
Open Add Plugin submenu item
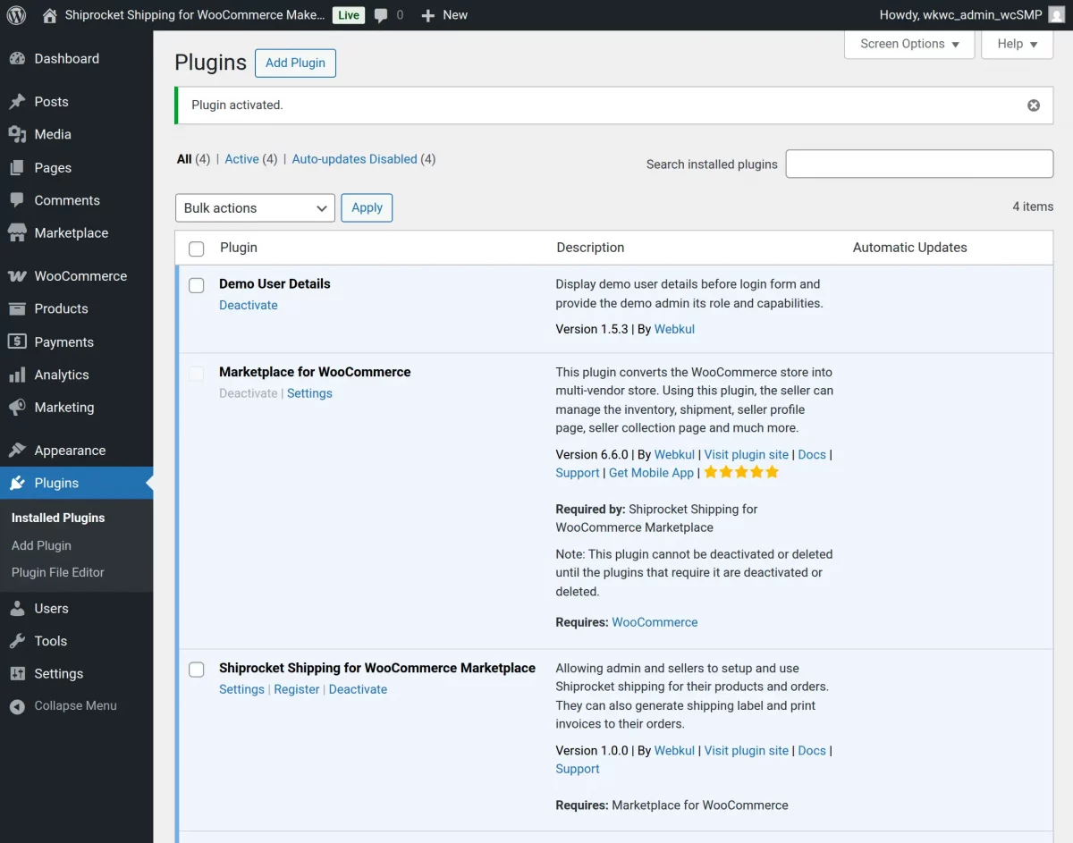pyautogui.click(x=41, y=545)
